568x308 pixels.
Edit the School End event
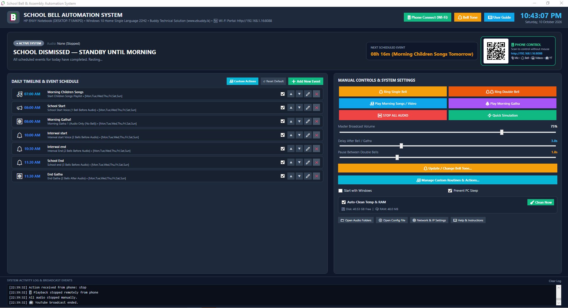308,162
